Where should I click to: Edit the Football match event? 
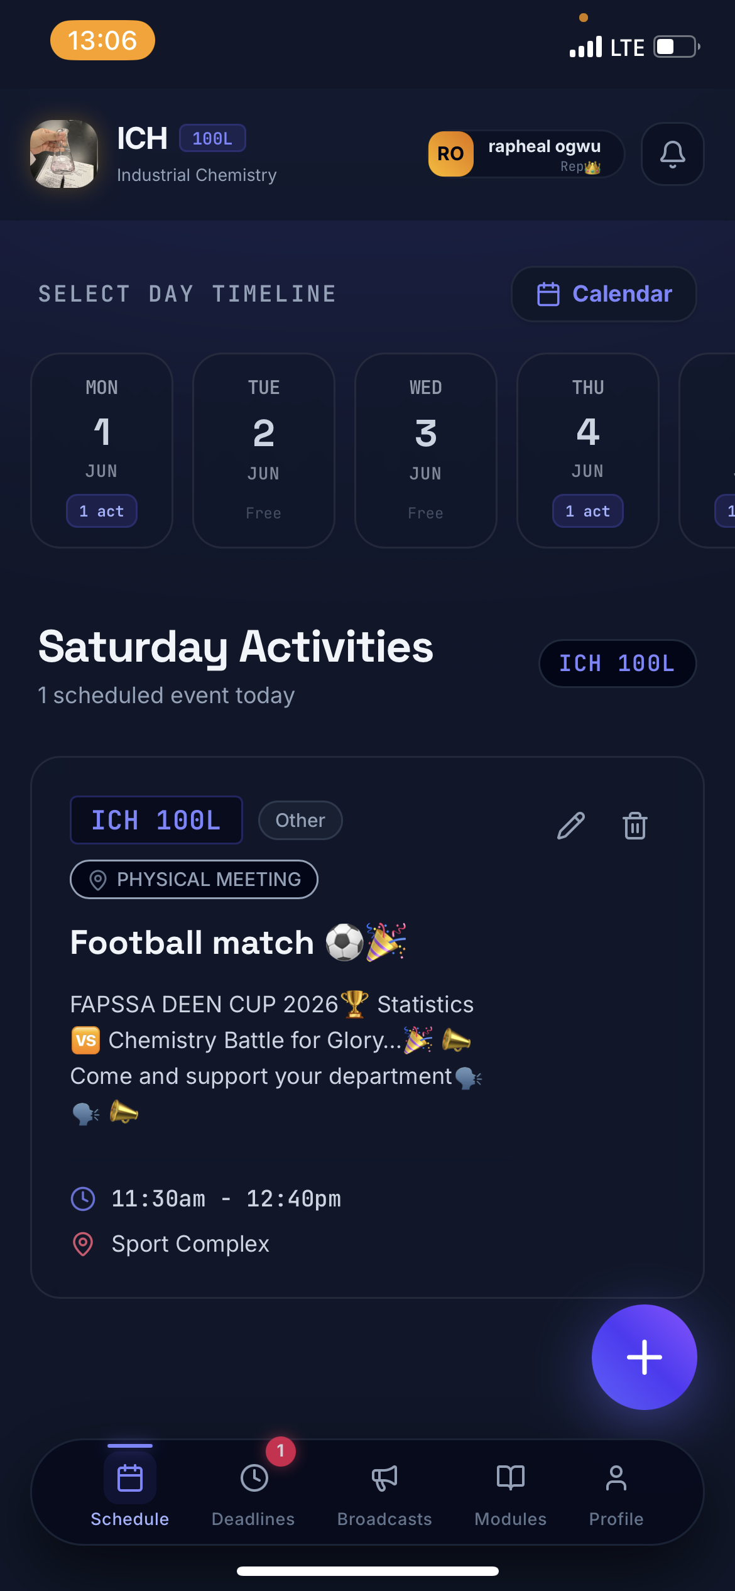pyautogui.click(x=571, y=826)
